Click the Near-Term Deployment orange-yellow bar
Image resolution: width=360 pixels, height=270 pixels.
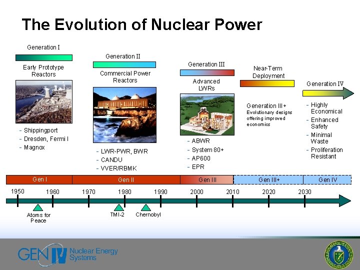click(x=267, y=83)
